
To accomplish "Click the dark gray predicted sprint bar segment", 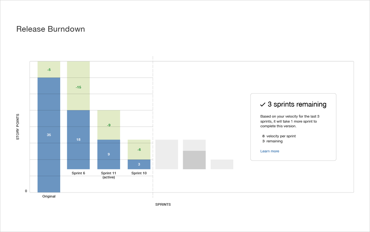I will (194, 160).
